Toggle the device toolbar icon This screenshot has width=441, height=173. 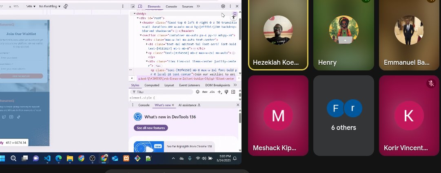click(x=140, y=6)
